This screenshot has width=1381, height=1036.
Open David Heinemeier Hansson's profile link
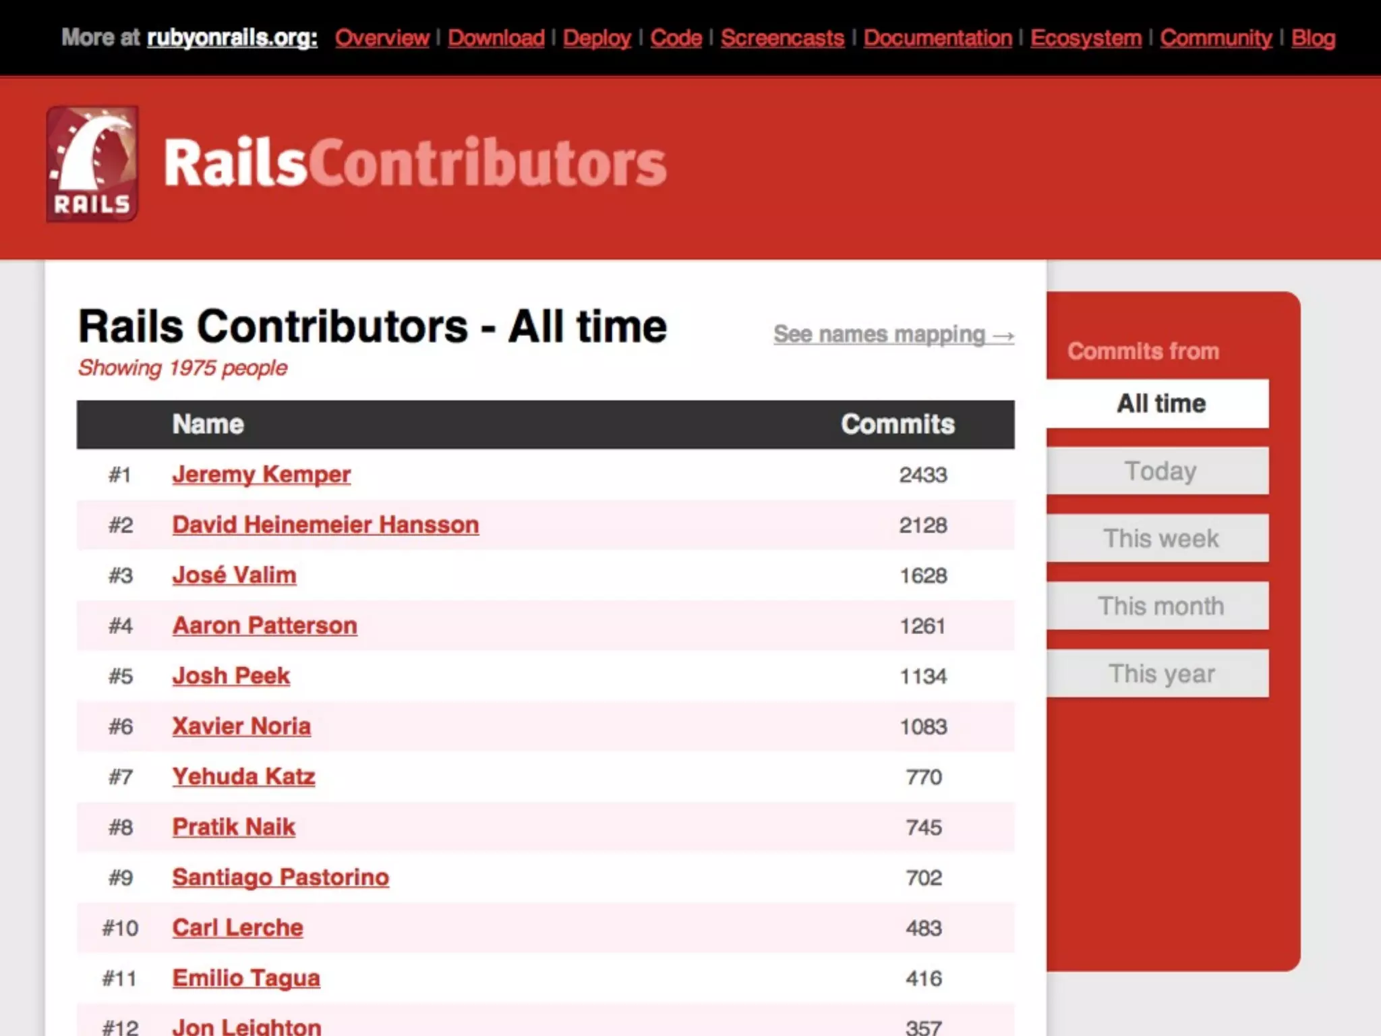[x=325, y=525]
